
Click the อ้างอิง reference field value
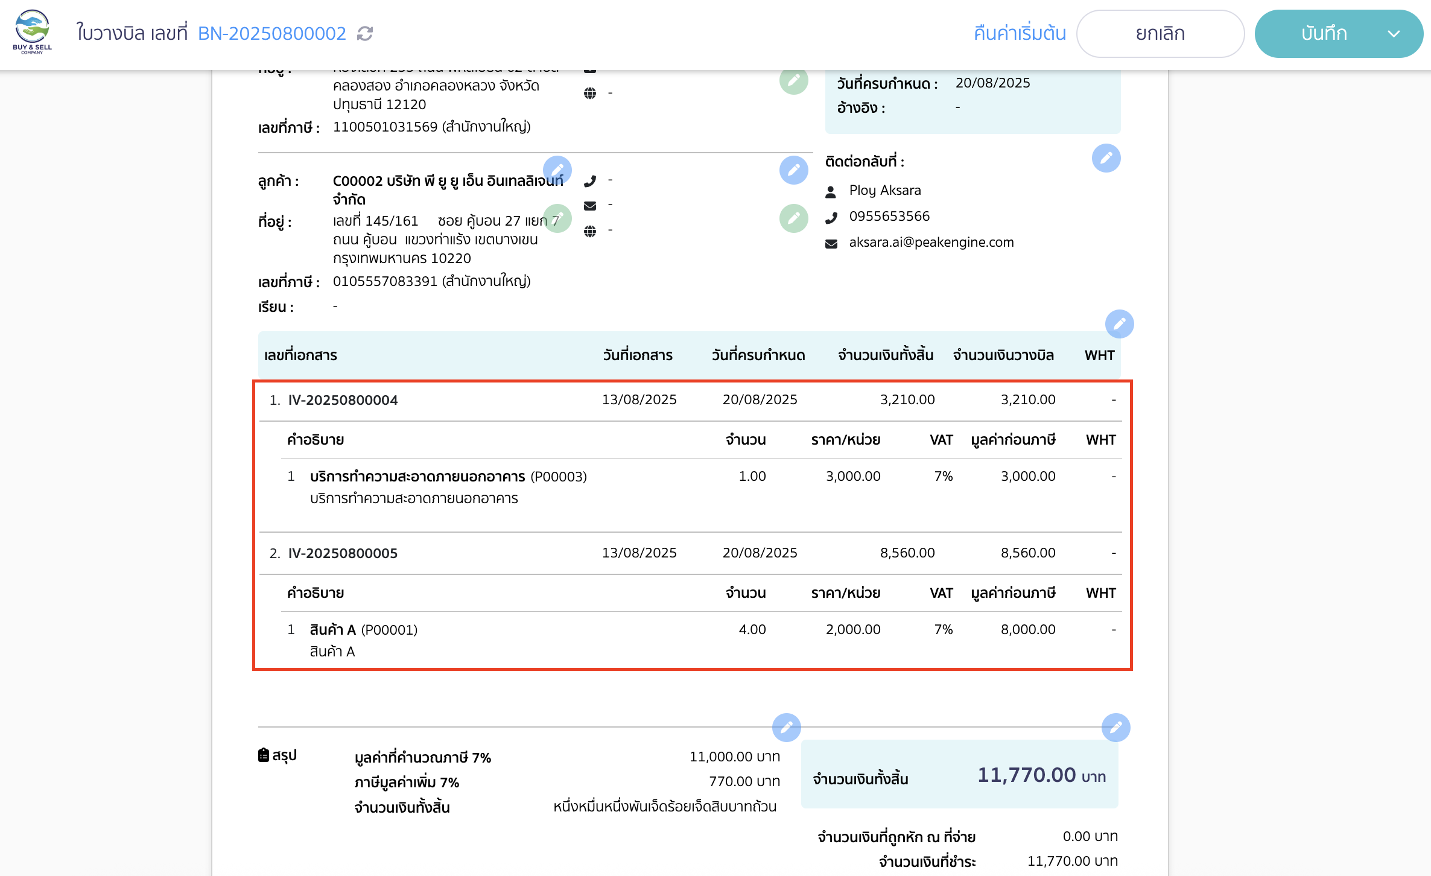[x=957, y=107]
